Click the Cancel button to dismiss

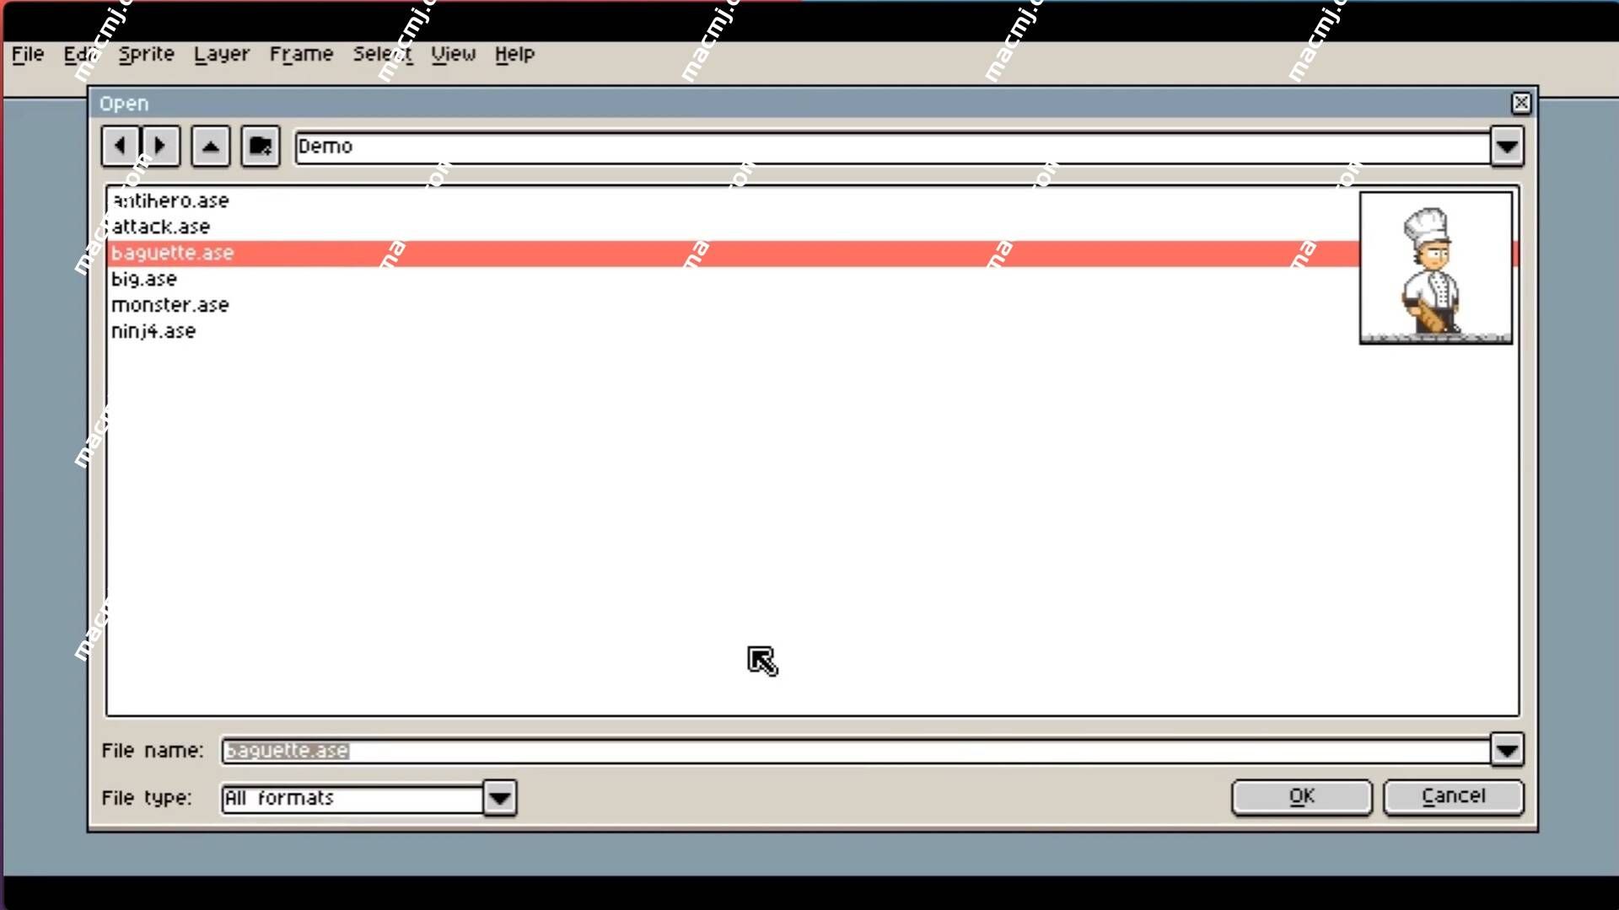1454,795
